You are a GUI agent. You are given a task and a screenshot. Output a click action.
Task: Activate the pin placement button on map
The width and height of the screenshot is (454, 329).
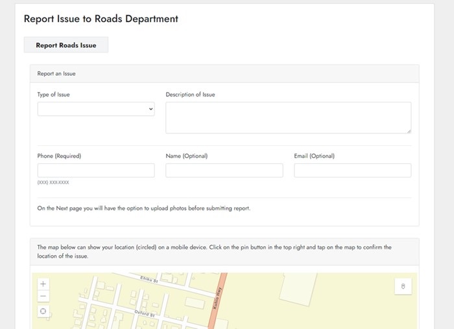[x=403, y=286]
